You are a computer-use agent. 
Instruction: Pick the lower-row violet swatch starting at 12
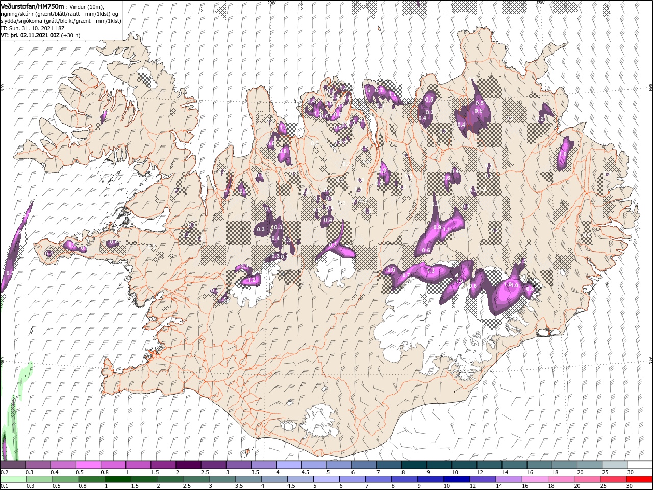point(482,479)
